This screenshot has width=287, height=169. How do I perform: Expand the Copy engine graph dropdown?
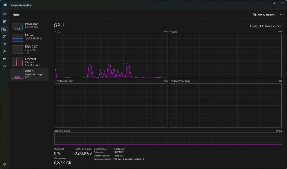[170, 31]
